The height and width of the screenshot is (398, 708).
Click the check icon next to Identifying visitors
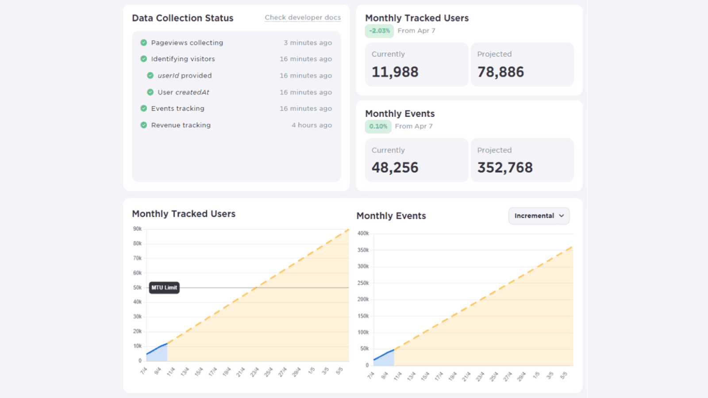(x=144, y=59)
